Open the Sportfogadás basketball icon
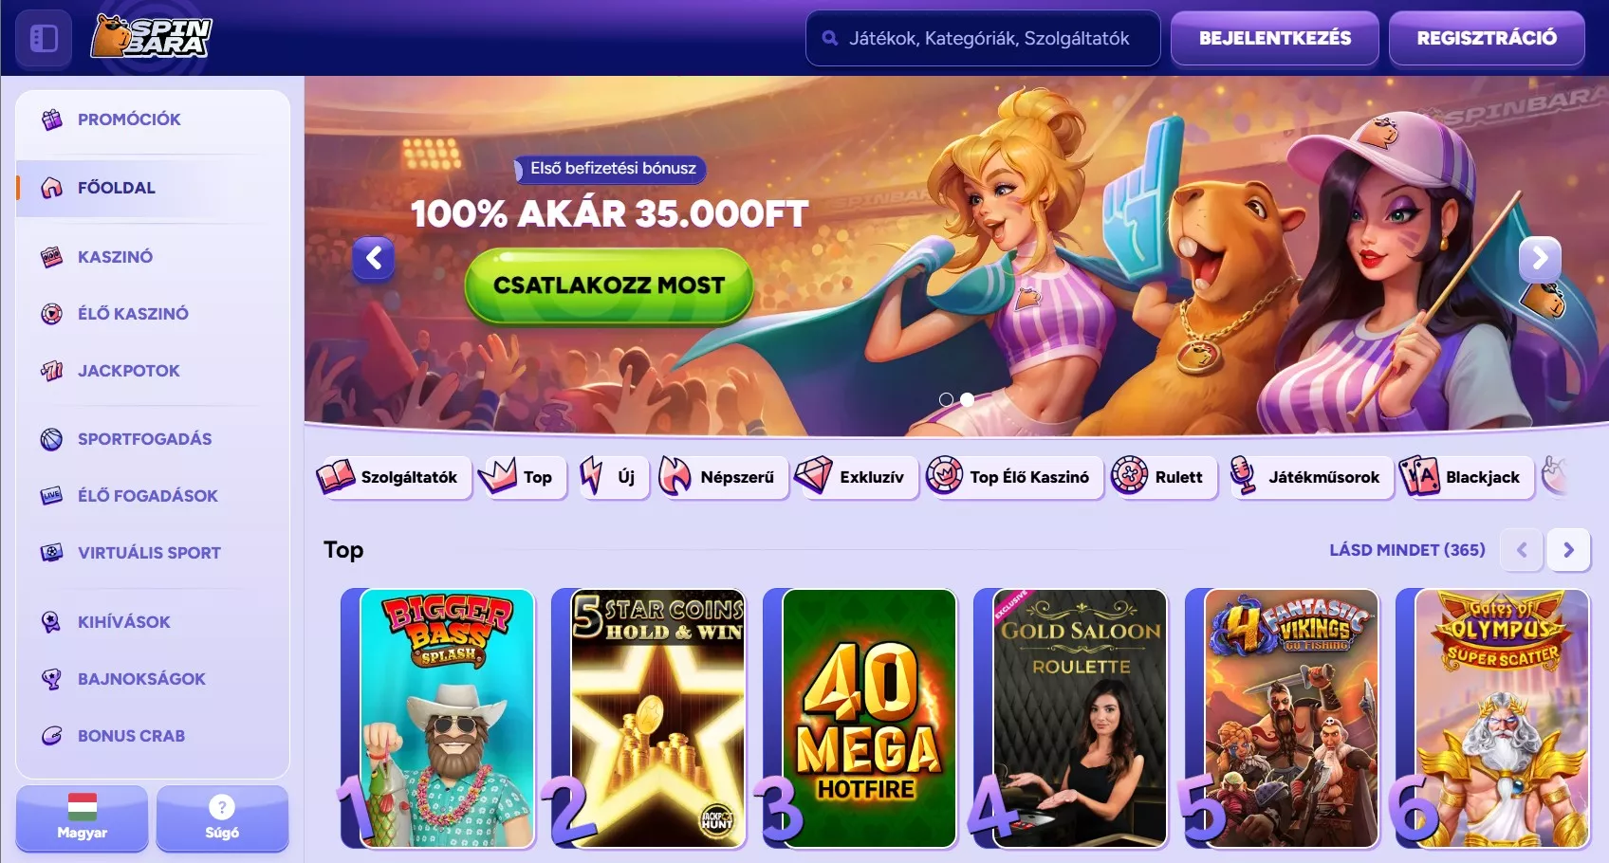The width and height of the screenshot is (1609, 863). pyautogui.click(x=52, y=439)
